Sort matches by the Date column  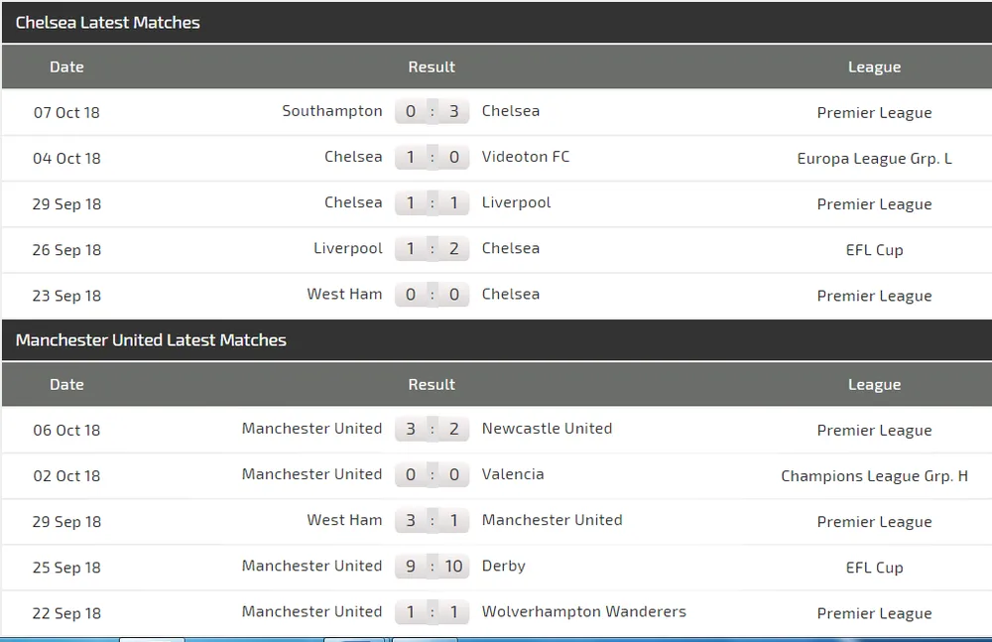coord(66,66)
